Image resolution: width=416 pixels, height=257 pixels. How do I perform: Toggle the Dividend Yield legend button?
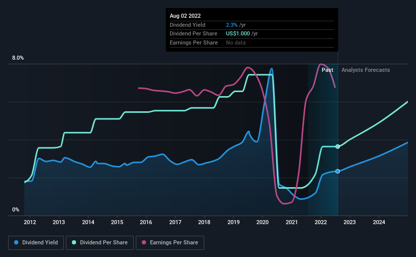click(x=36, y=243)
